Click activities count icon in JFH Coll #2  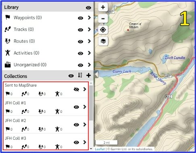(58, 129)
